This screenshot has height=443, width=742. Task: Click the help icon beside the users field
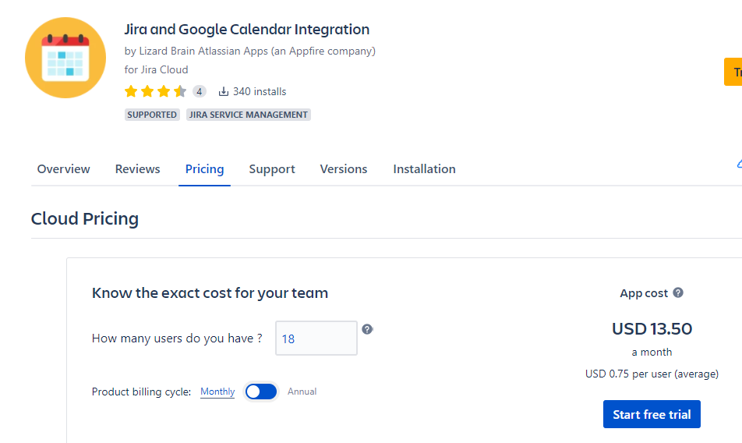[x=367, y=329]
